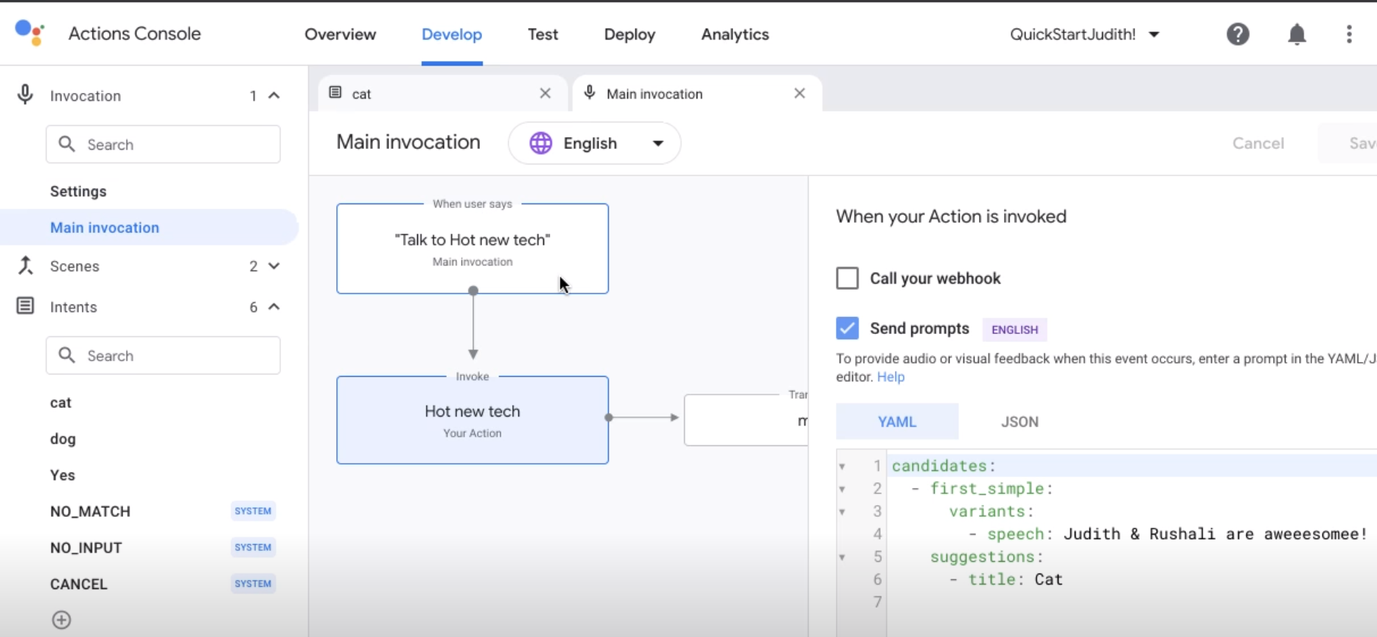Image resolution: width=1377 pixels, height=637 pixels.
Task: Collapse the Invocation section
Action: tap(274, 96)
